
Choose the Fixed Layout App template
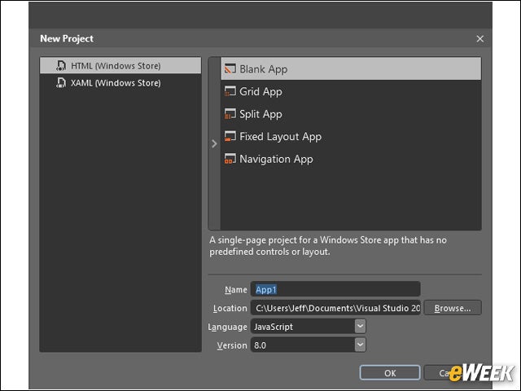point(351,136)
